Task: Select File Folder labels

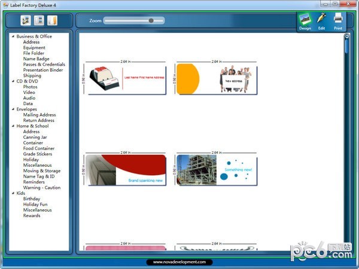Action: [34, 53]
